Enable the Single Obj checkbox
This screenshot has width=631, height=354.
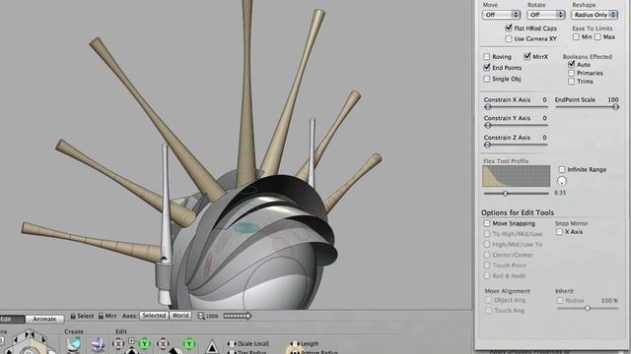tap(487, 79)
